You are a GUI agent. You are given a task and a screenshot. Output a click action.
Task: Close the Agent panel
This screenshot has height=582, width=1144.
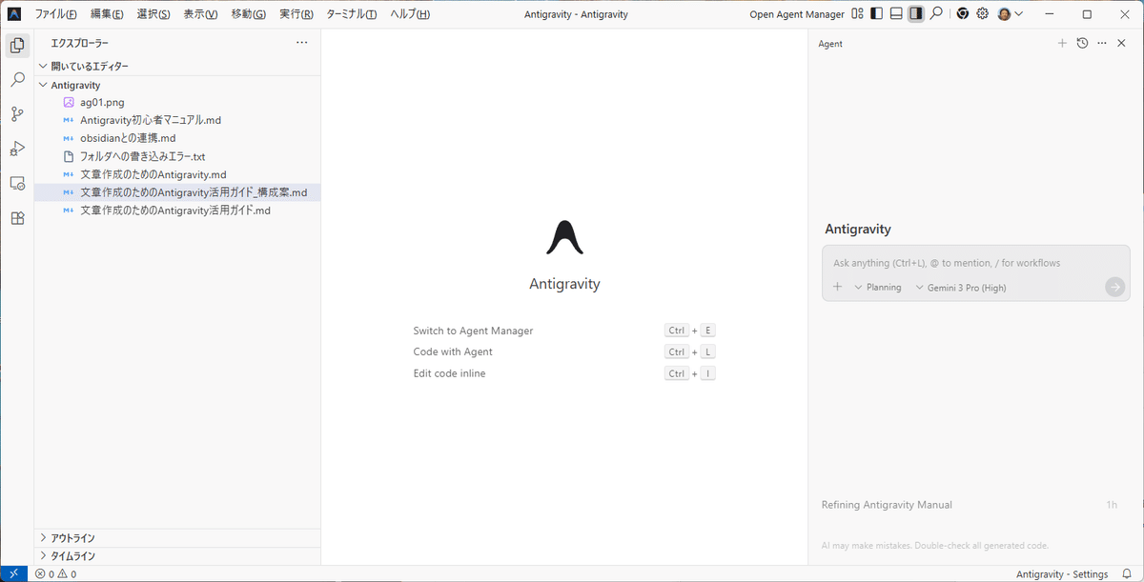(x=1121, y=43)
